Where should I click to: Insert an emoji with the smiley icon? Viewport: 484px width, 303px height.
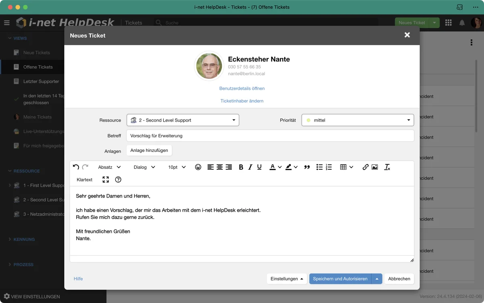[x=198, y=167]
